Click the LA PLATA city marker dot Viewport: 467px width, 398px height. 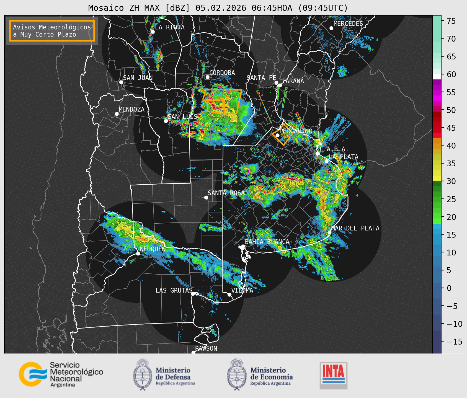coord(327,161)
